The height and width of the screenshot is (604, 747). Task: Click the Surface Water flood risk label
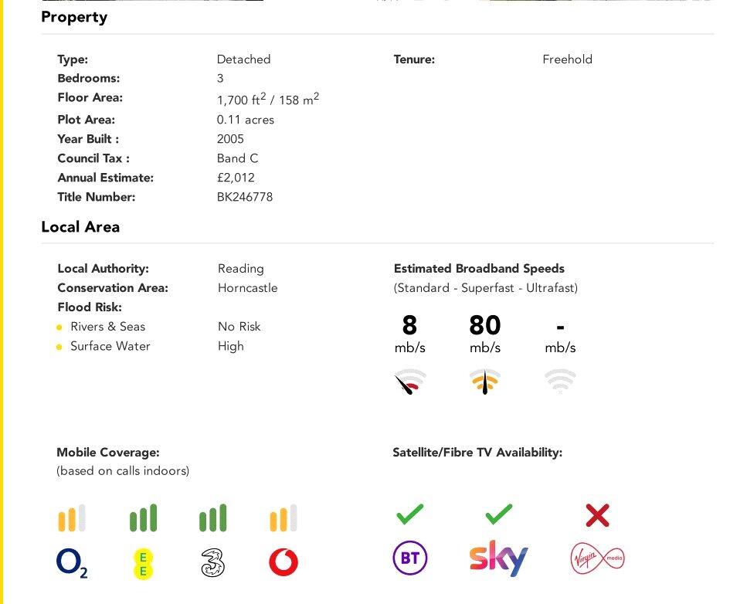click(110, 346)
